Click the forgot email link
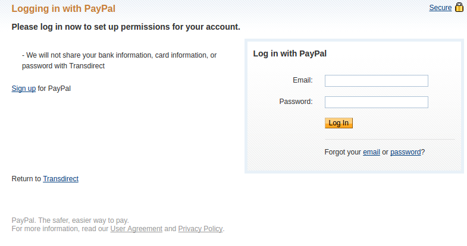 tap(371, 152)
